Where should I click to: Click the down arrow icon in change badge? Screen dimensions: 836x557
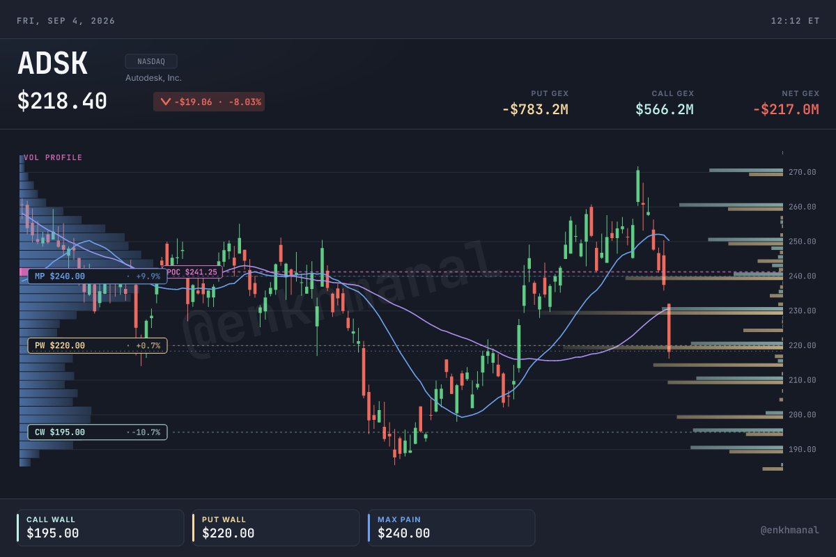pos(165,102)
